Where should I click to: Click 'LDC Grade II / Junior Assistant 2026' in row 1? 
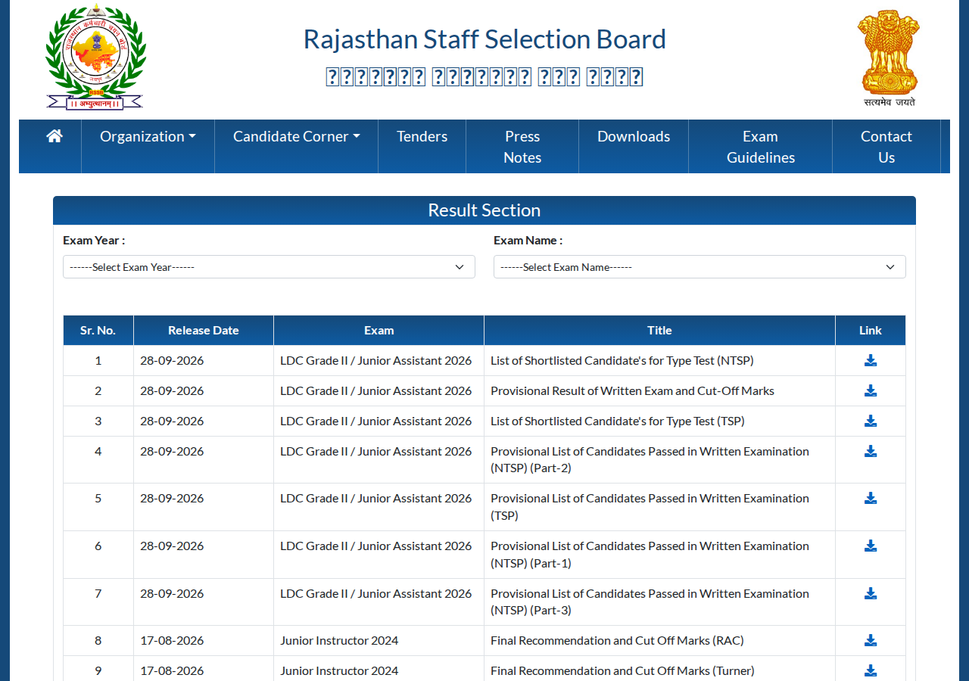(375, 360)
